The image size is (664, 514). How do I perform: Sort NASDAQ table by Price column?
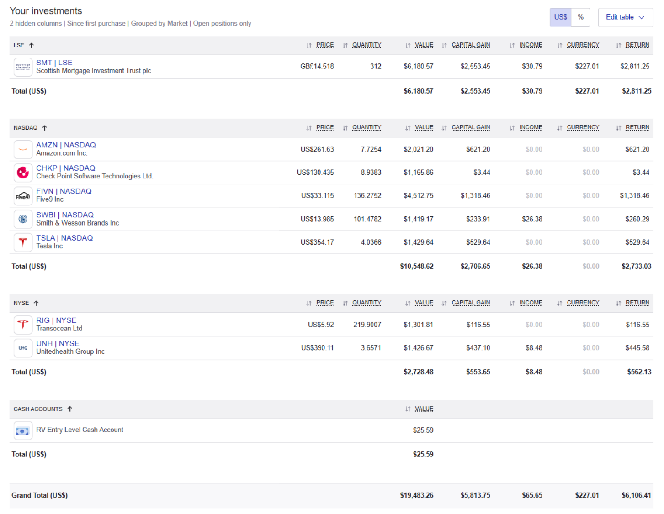[x=320, y=127]
